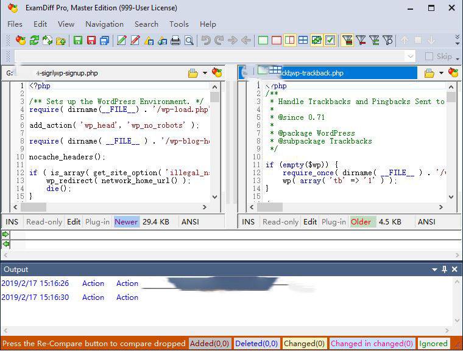Toggle the funnel filter with green lines
The width and height of the screenshot is (463, 351).
tap(375, 40)
